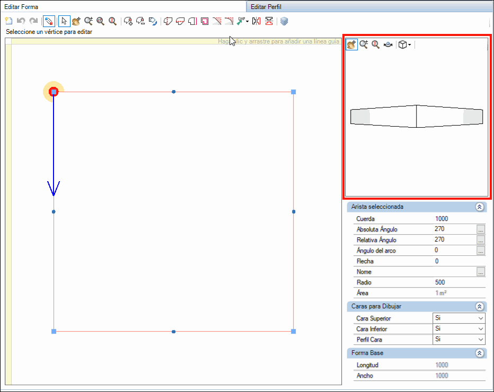494x392 pixels.
Task: Open the cube view dropdown arrow
Action: pyautogui.click(x=410, y=44)
